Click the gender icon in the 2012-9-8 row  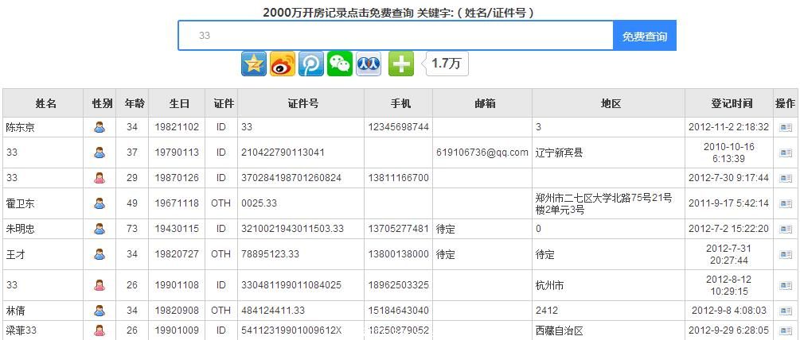tap(100, 311)
